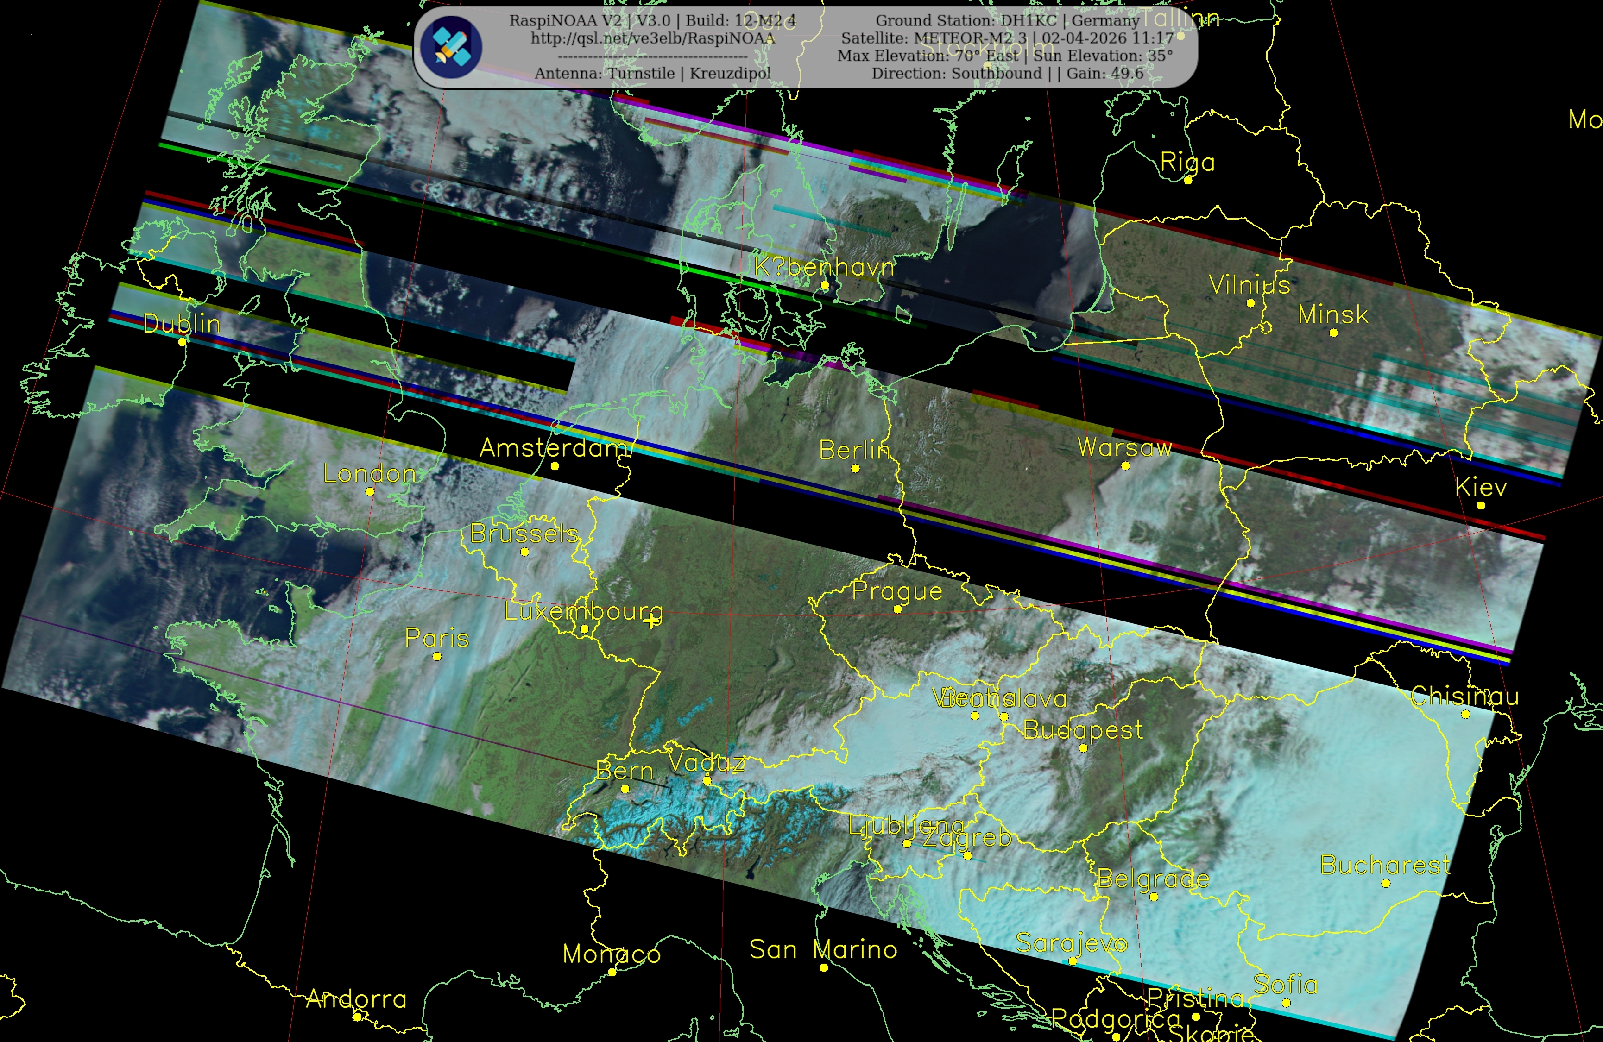This screenshot has width=1603, height=1042.
Task: Click the Minsk city label
Action: [1333, 314]
